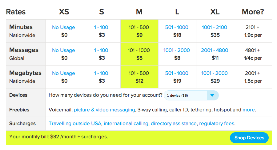This screenshot has height=150, width=277.
Task: Select 2001 - 4800 Messages plan
Action: coord(215,51)
